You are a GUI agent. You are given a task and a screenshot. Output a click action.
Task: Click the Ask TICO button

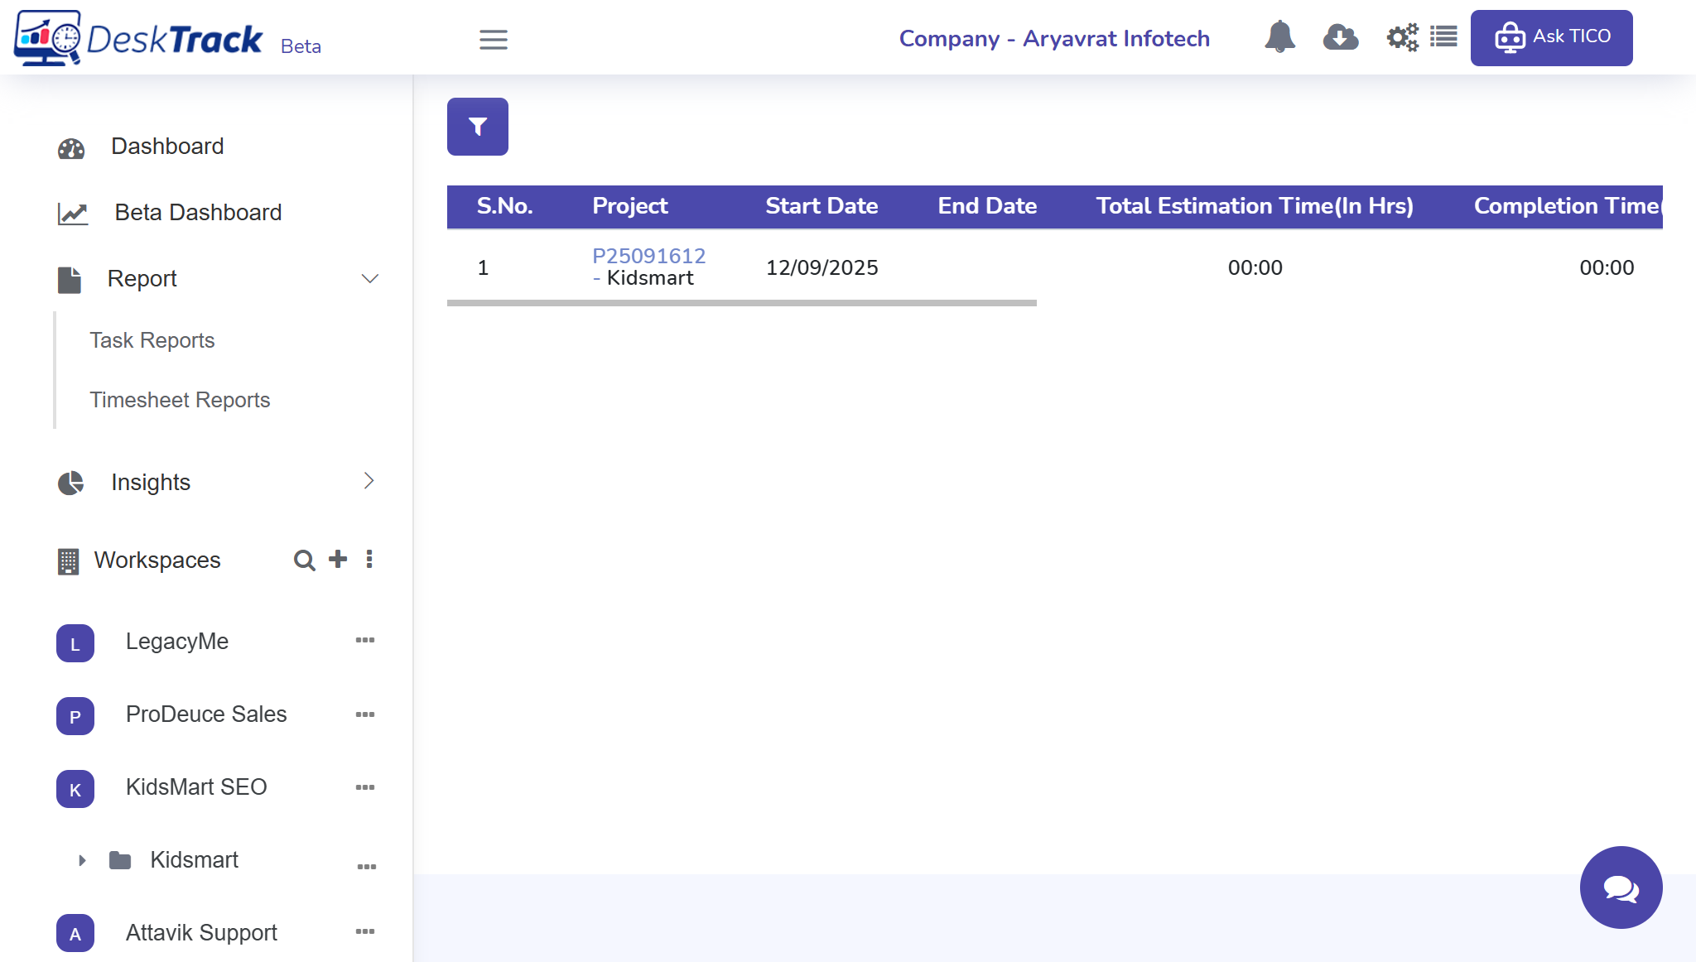click(1551, 37)
